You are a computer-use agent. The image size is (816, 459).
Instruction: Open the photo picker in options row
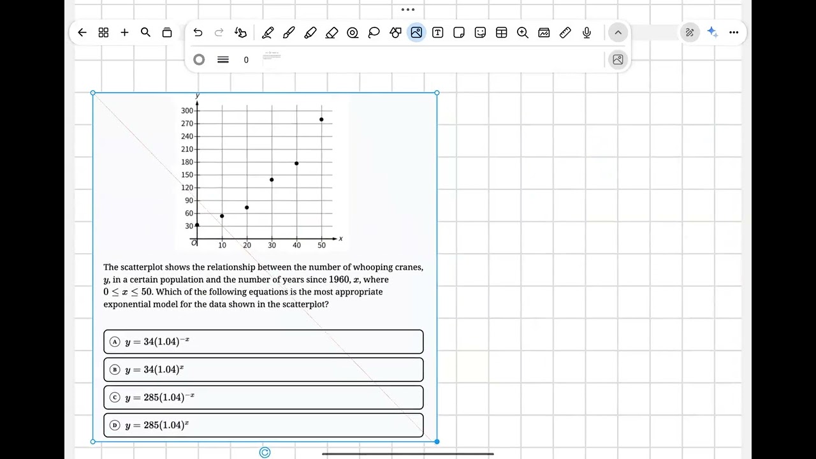pyautogui.click(x=618, y=59)
